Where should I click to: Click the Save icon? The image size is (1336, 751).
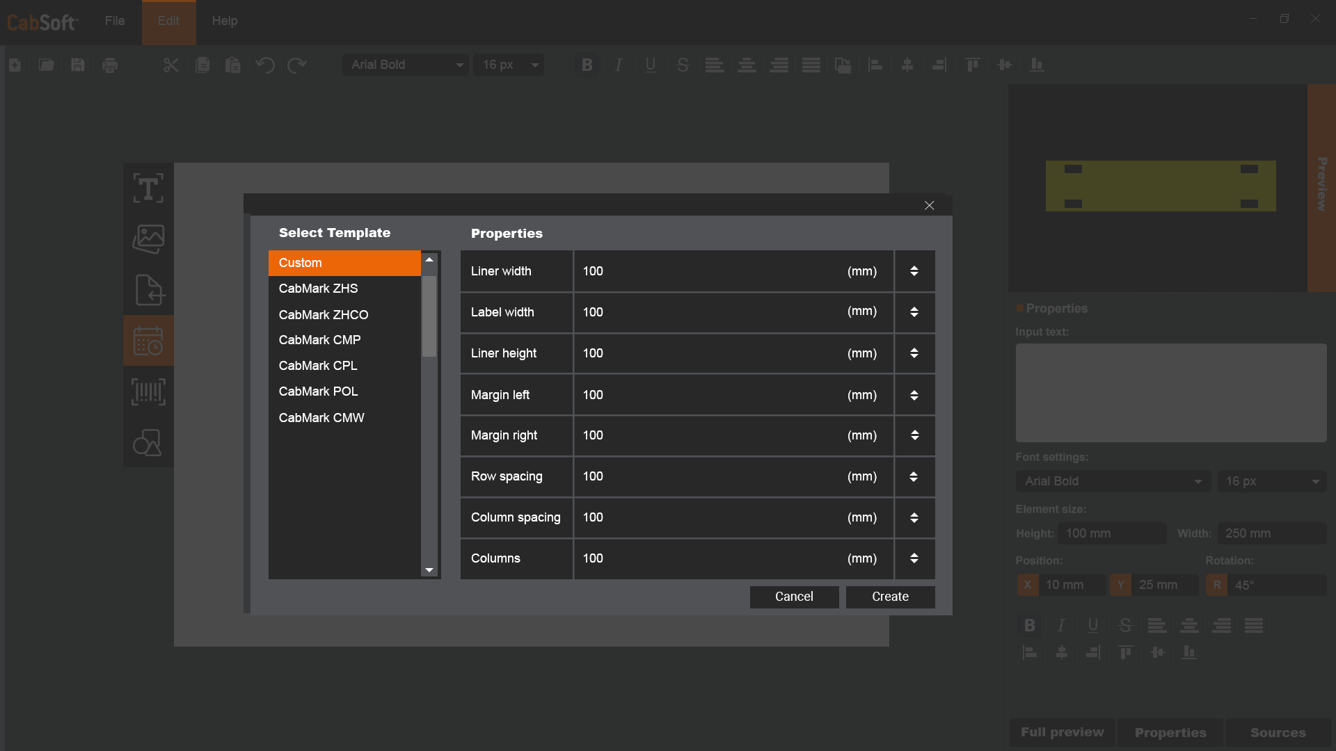(x=77, y=65)
